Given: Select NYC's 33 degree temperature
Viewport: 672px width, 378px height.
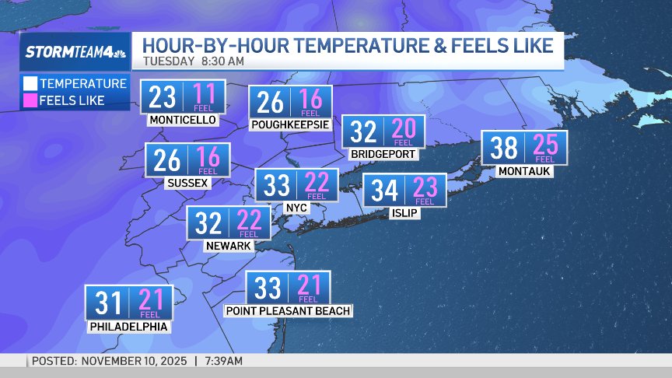Looking at the screenshot, I should click(278, 184).
